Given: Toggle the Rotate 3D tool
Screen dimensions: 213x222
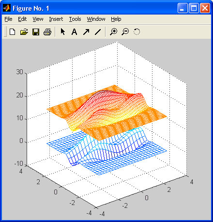Looking at the screenshot, I should [x=137, y=32].
